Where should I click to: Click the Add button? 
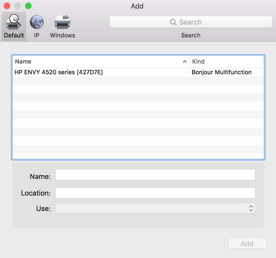click(x=247, y=244)
